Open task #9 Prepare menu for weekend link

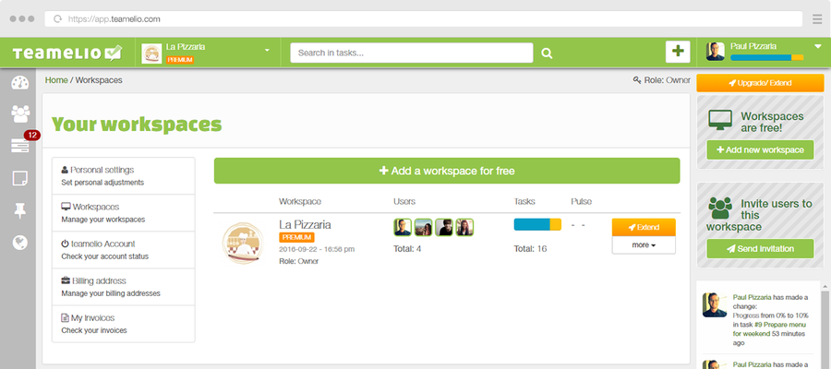click(769, 329)
